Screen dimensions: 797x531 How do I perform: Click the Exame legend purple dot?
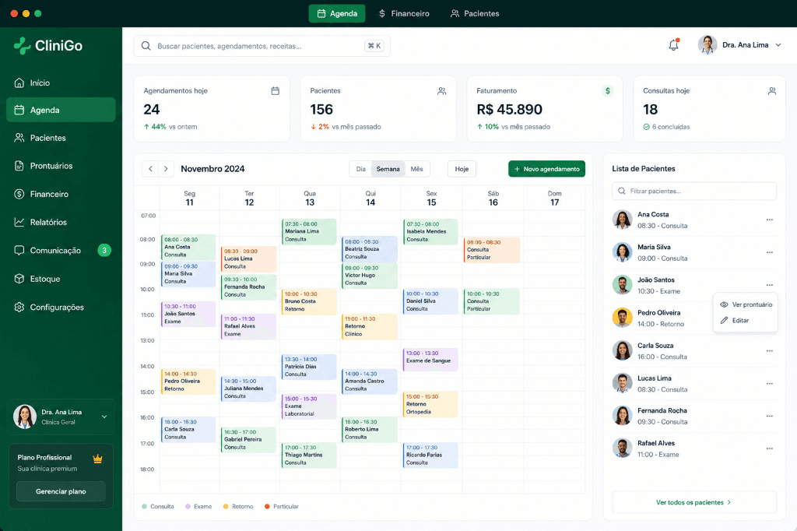(188, 507)
